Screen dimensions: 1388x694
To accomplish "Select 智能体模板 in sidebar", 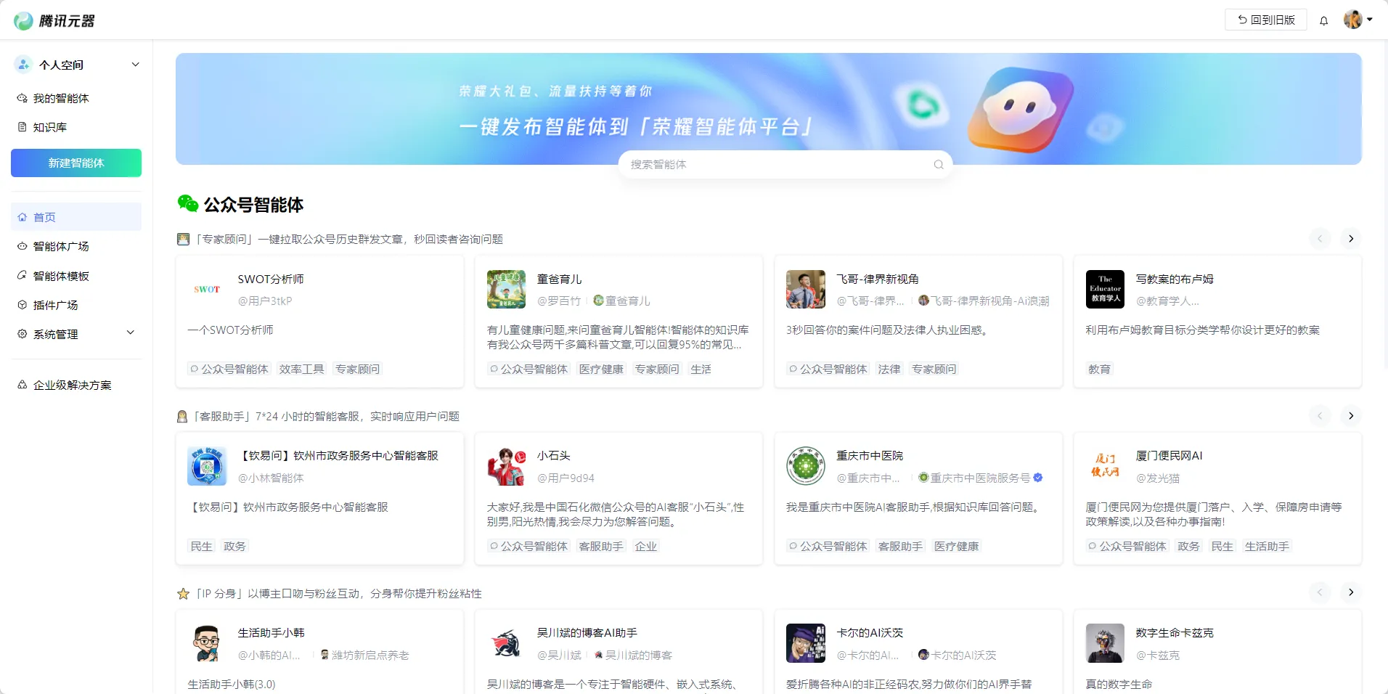I will (61, 276).
